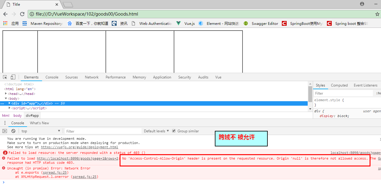Viewport: 381px width, 194px height.
Task: Click the Elements panel vertical scrollbar
Action: pyautogui.click(x=310, y=94)
